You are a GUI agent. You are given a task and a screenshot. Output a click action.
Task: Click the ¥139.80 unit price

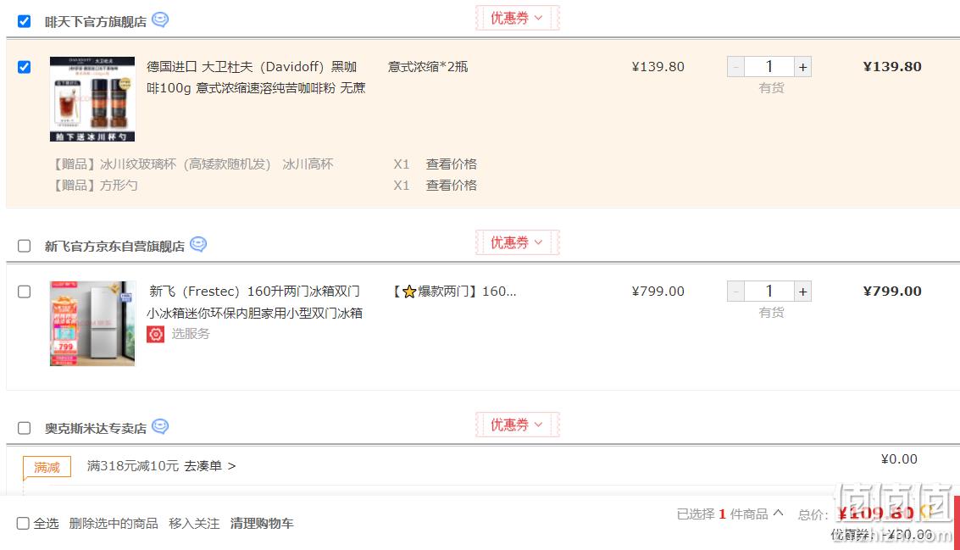point(658,67)
